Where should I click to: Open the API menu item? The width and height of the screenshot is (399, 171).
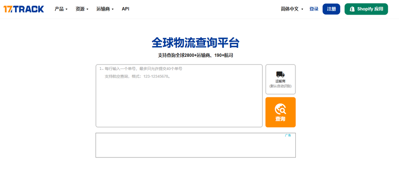click(125, 9)
